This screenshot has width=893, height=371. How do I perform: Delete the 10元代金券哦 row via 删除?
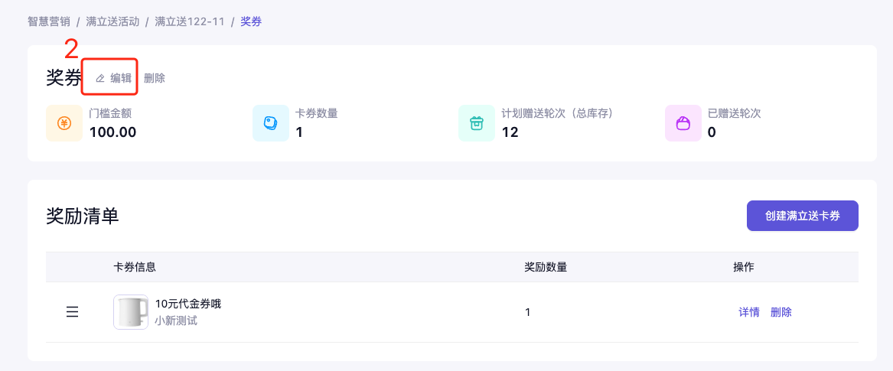point(781,312)
